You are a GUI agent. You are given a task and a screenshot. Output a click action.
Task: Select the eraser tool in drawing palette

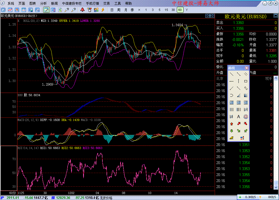pos(232,138)
